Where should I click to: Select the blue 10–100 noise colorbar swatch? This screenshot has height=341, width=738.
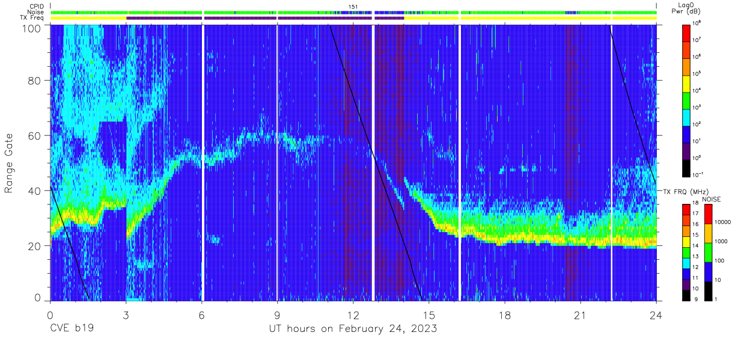709,271
